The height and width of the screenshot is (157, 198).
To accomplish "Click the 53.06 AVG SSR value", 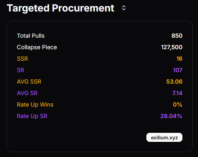I will (x=174, y=82).
